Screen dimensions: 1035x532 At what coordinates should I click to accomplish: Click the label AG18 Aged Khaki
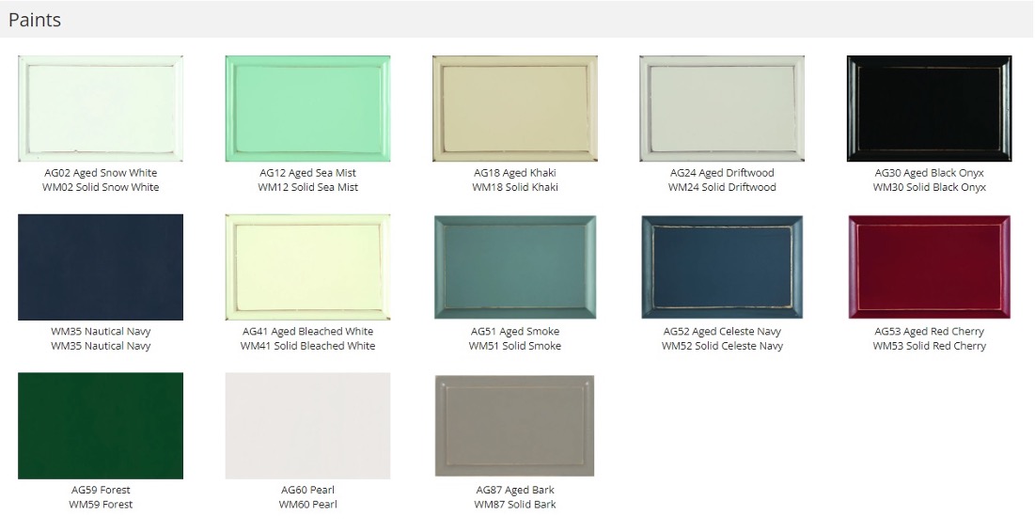coord(515,173)
